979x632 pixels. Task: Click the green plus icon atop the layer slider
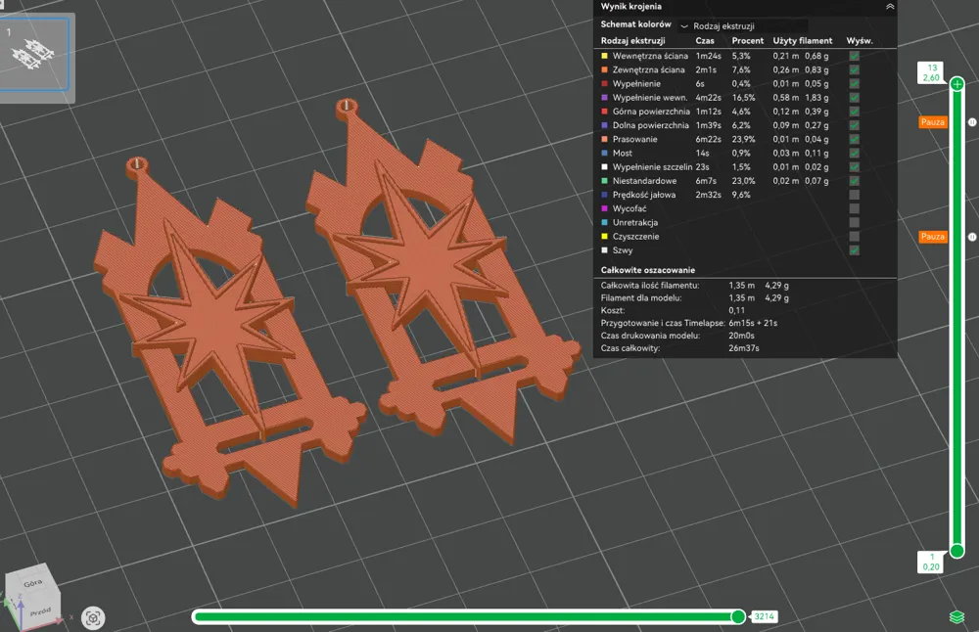956,84
